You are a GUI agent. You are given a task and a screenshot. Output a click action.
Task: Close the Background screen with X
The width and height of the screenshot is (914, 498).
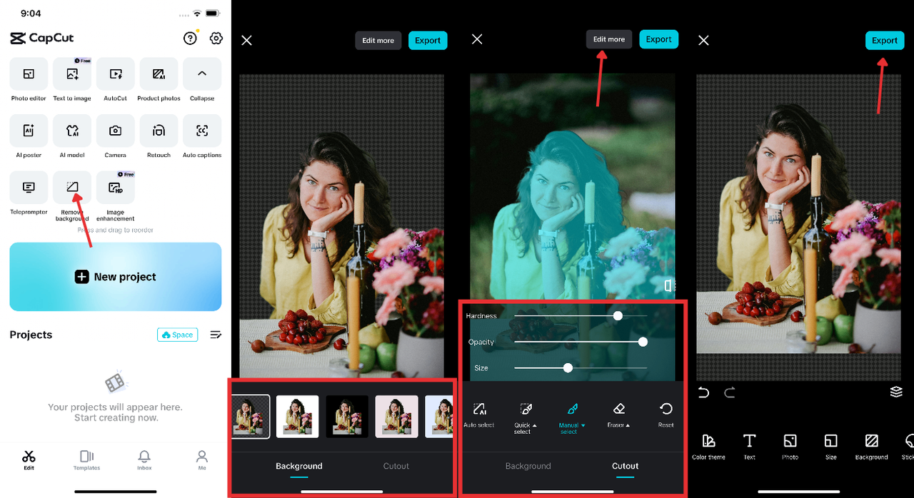[x=247, y=41]
